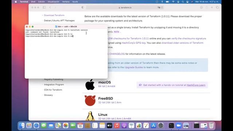Launch Apple TV from the Dock
The height and width of the screenshot is (131, 233).
click(x=110, y=126)
